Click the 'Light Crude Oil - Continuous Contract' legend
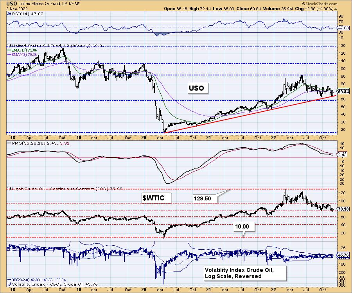Viewport: 352px width, 293px height. 65,189
